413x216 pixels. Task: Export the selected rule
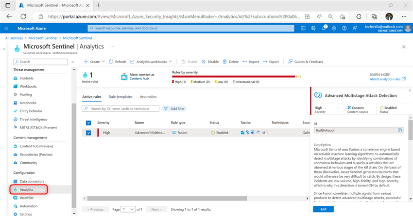(x=271, y=62)
